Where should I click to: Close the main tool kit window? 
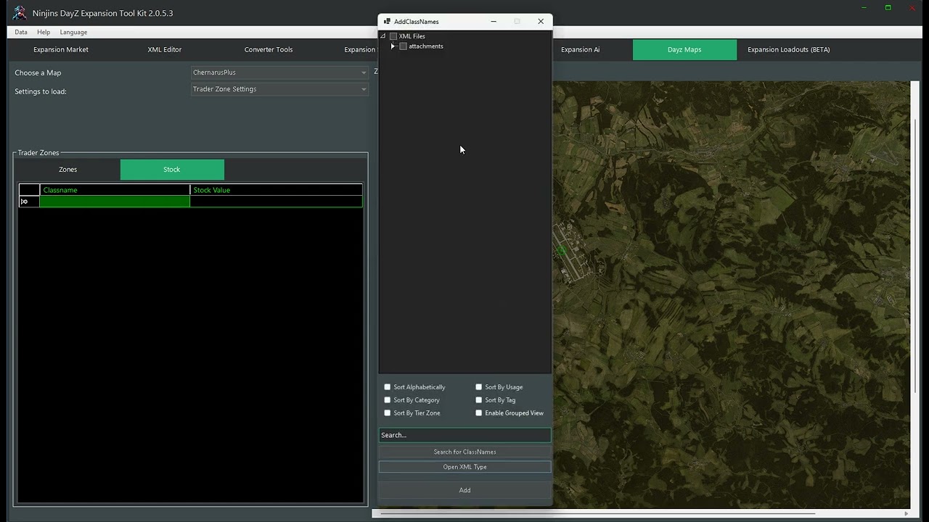coord(912,8)
